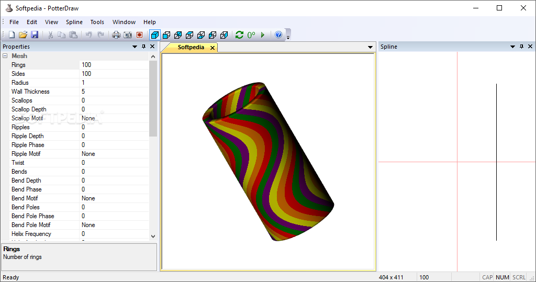Close the Properties panel
536x282 pixels.
coord(152,47)
